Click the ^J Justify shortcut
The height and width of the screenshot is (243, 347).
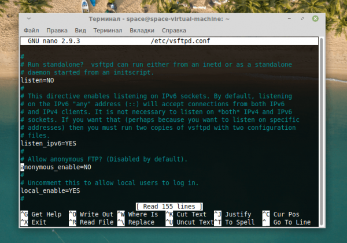pos(232,214)
